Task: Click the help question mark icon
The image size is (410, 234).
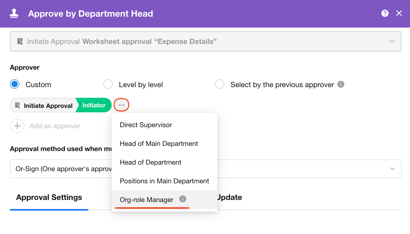Action: pos(385,13)
